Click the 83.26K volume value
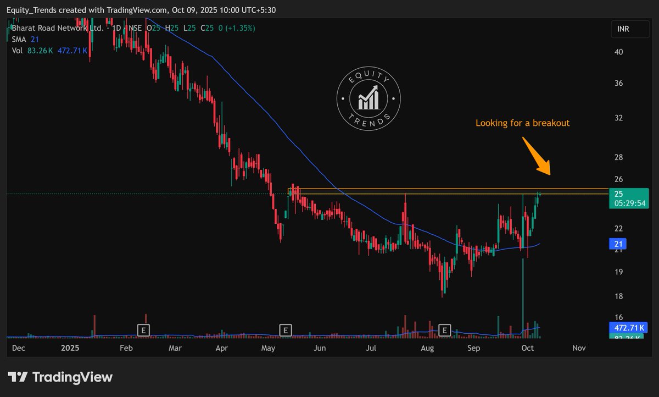Image resolution: width=659 pixels, height=397 pixels. pyautogui.click(x=39, y=50)
